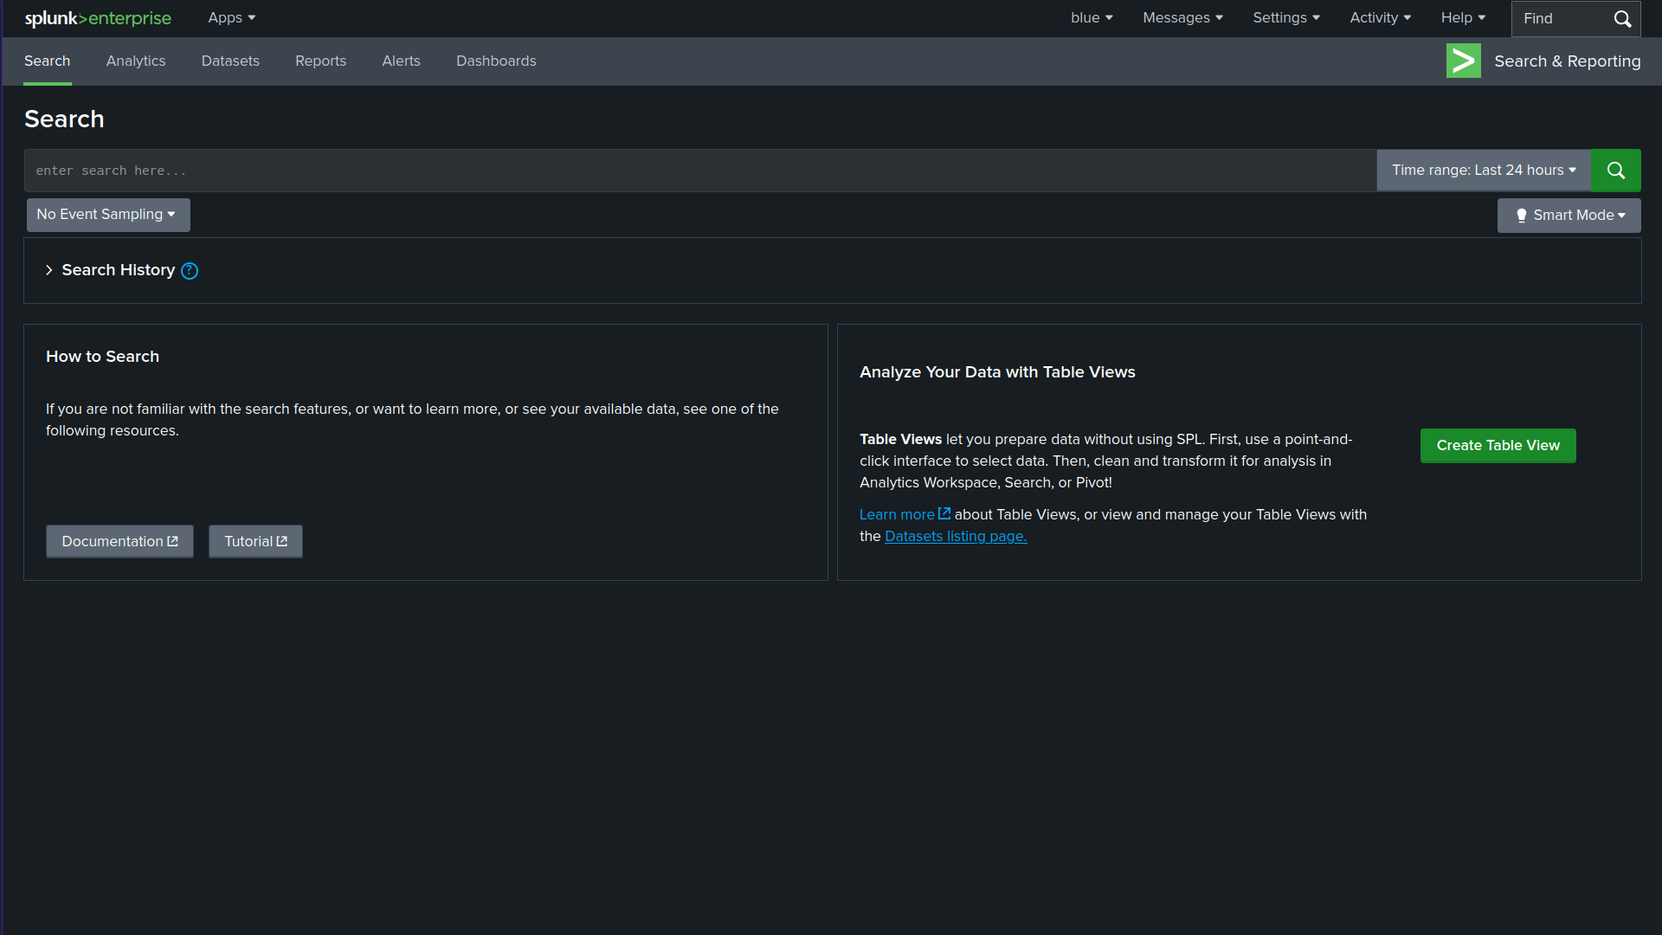Click the Create Table View button
This screenshot has height=935, width=1662.
(1498, 445)
